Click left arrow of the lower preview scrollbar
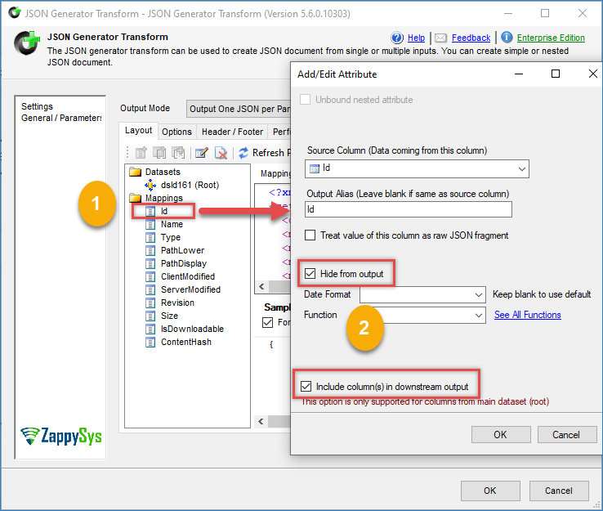 pos(261,421)
